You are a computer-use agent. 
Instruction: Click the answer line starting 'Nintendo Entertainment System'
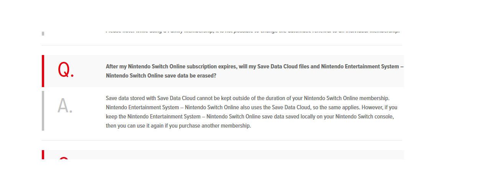pyautogui.click(x=251, y=107)
